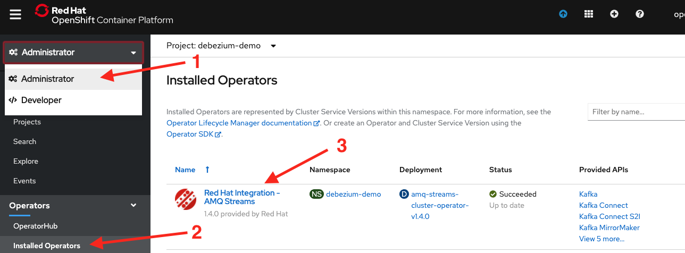Open the help question mark icon
The image size is (685, 253).
pos(640,14)
